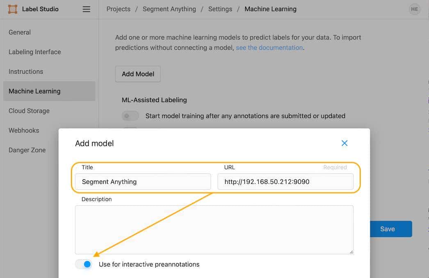Close the Add model dialog
The image size is (429, 278).
[x=345, y=143]
